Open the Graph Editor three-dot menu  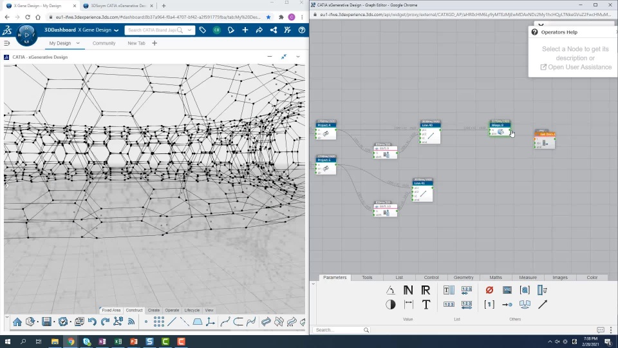[x=611, y=330]
